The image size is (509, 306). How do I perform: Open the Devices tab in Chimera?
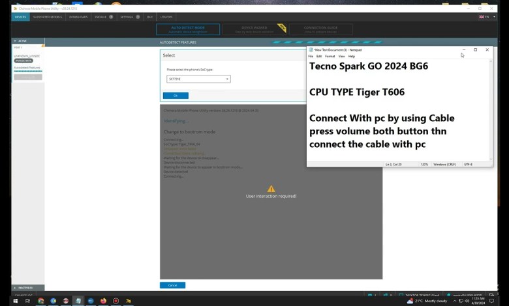click(20, 17)
